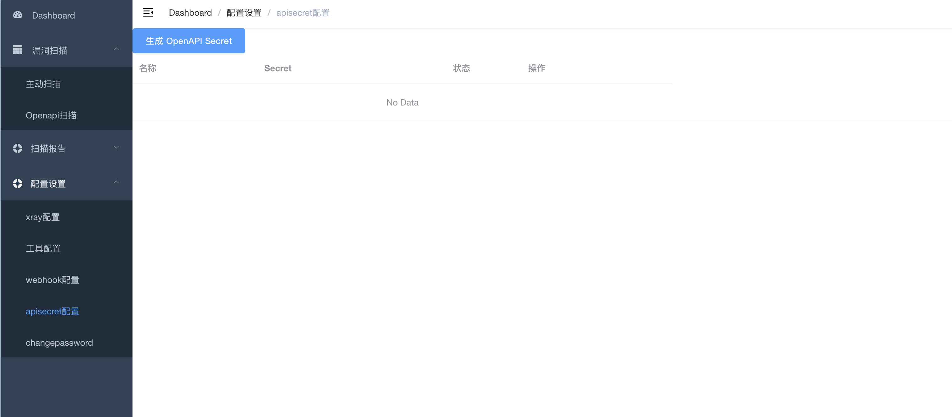The height and width of the screenshot is (417, 952).
Task: Open the Openapi扫描 menu item
Action: 51,115
